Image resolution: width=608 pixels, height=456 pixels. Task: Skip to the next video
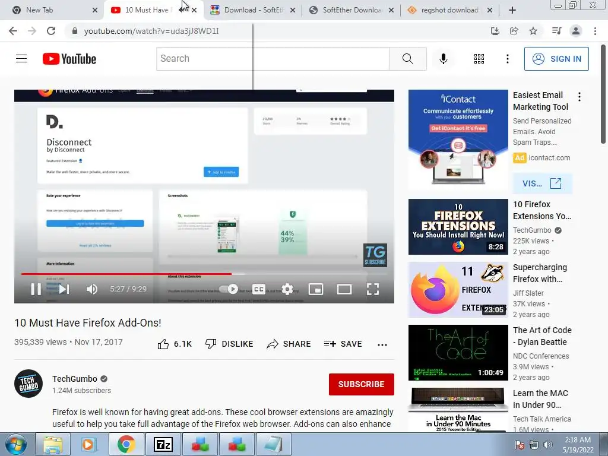point(64,289)
